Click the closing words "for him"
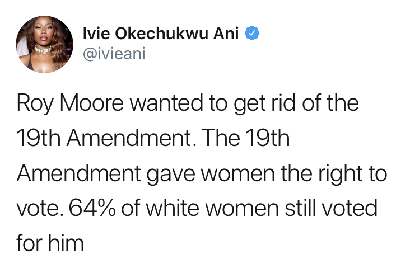Image resolution: width=410 pixels, height=259 pixels. [x=50, y=244]
